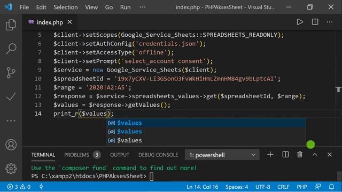This screenshot has width=342, height=192.
Task: Click line number 12 in gutter
Action: tap(38, 96)
